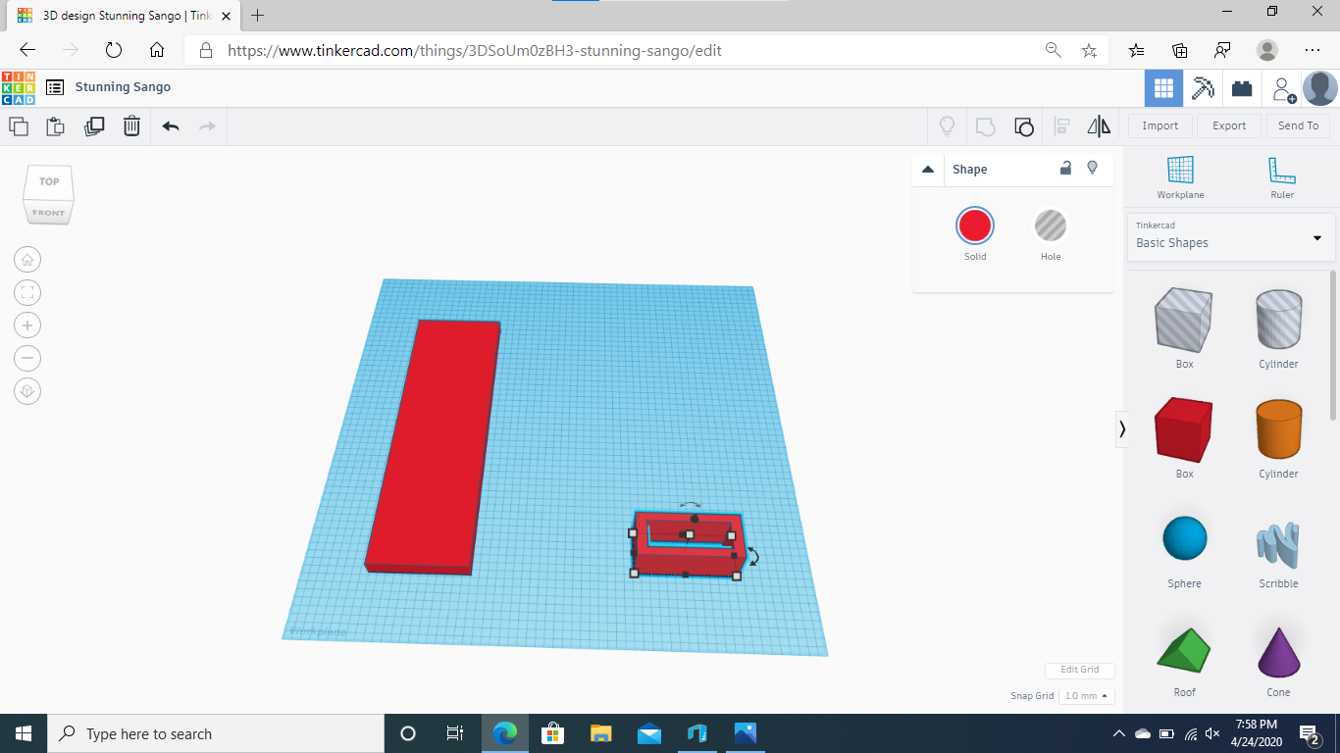Image resolution: width=1340 pixels, height=753 pixels.
Task: Switch to the 3D design grid view
Action: click(1163, 88)
